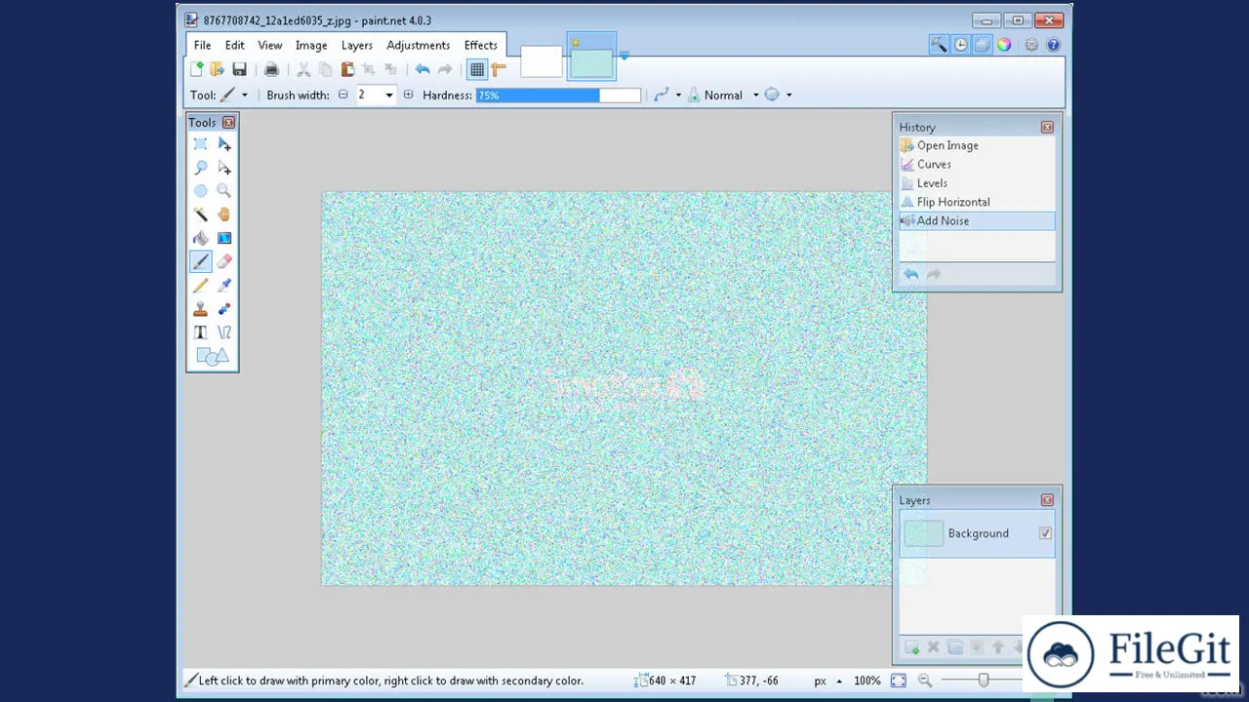Screen dimensions: 1249x702
Task: Select the Lasso Select tool
Action: pos(200,168)
